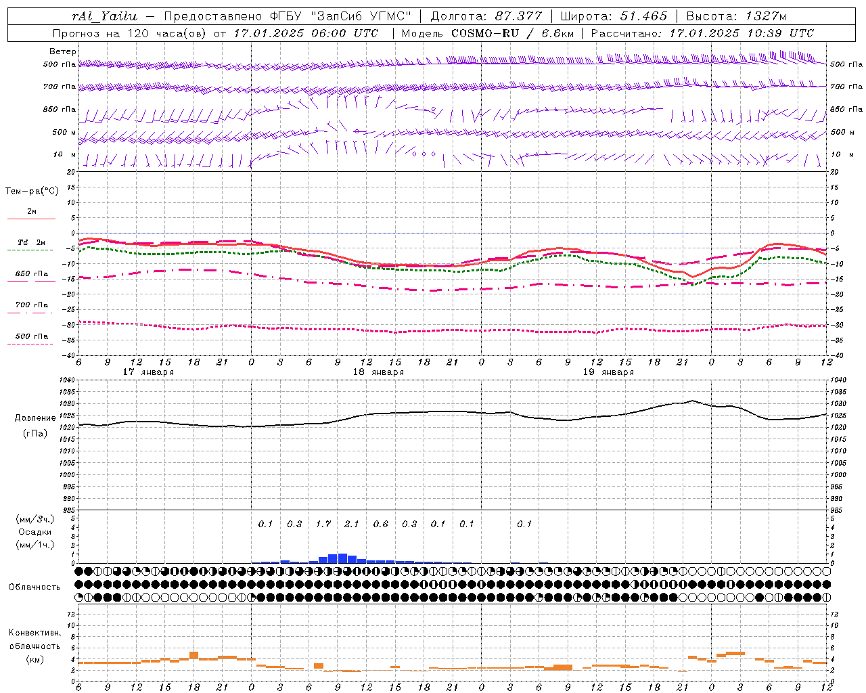Click the dashed line sample under 'Td 2м' legend
This screenshot has width=866, height=693.
pos(30,250)
